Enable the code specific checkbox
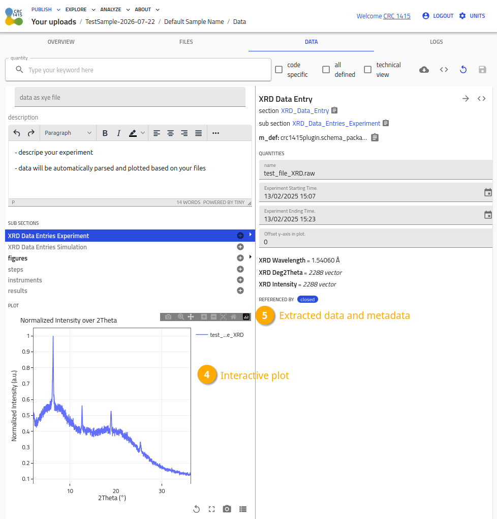This screenshot has width=497, height=519. [279, 70]
